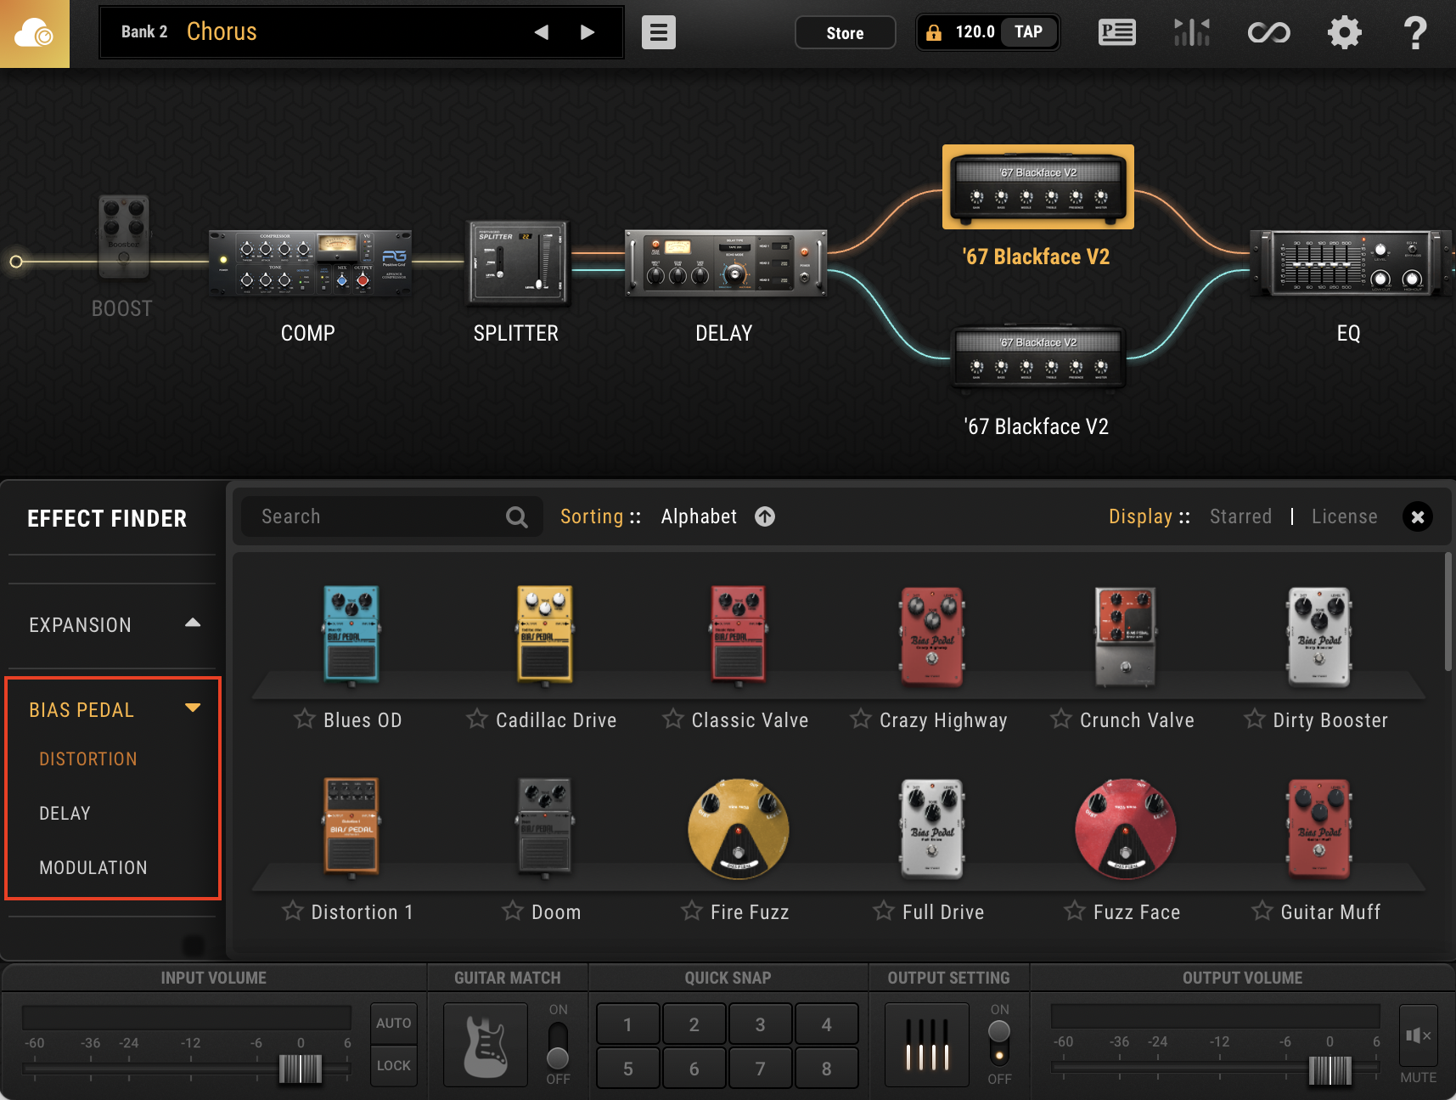The width and height of the screenshot is (1456, 1100).
Task: Select the Fire Fuzz pedal image
Action: [739, 828]
